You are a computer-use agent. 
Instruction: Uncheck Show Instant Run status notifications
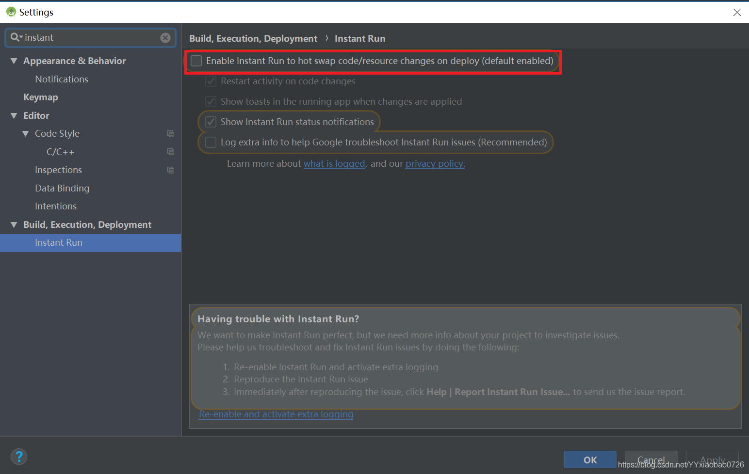(211, 122)
